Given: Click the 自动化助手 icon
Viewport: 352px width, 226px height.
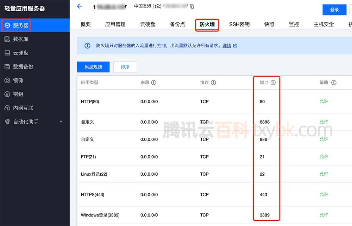Looking at the screenshot, I should 7,122.
